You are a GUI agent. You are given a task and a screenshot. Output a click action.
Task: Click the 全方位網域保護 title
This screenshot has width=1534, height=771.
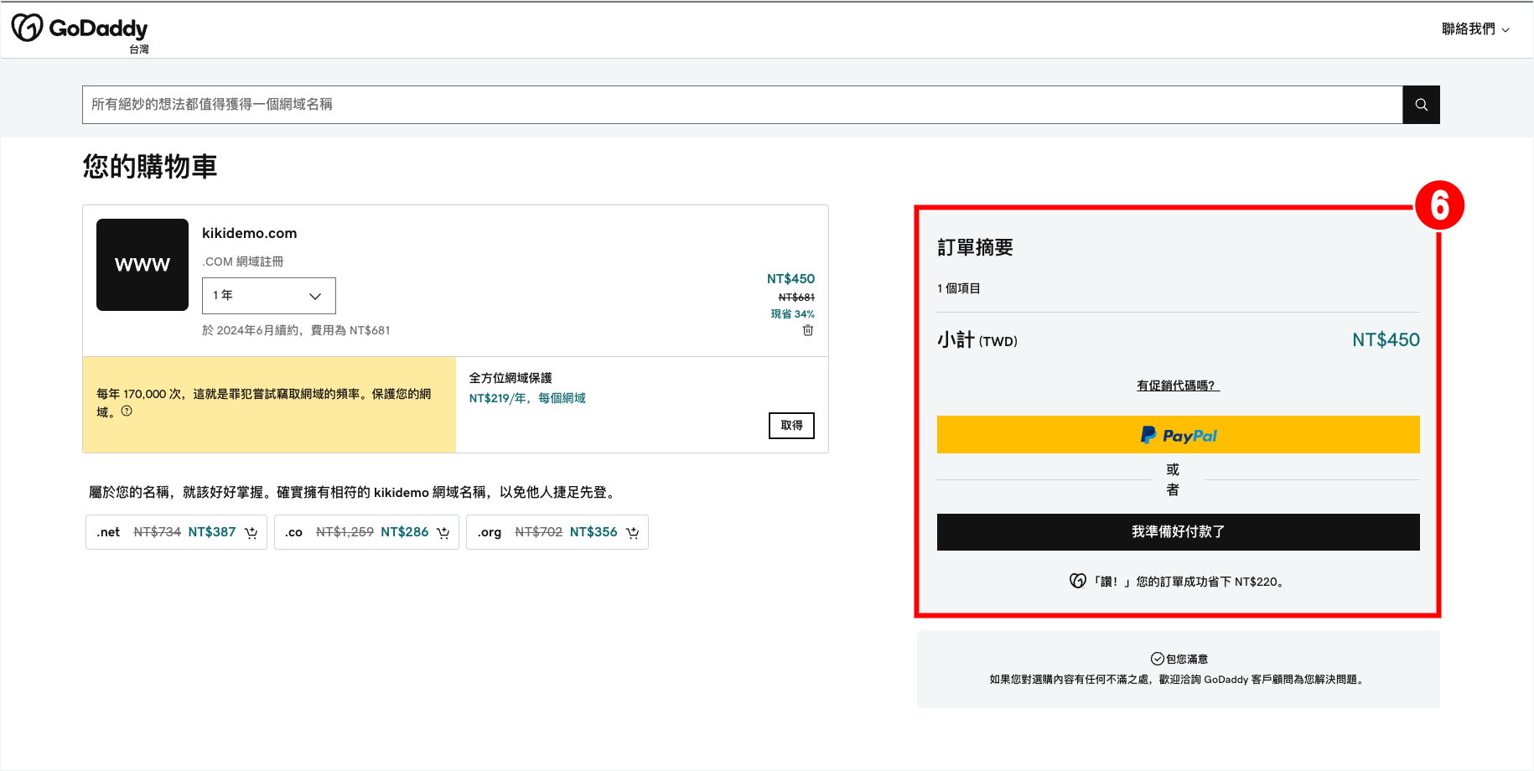pos(510,378)
